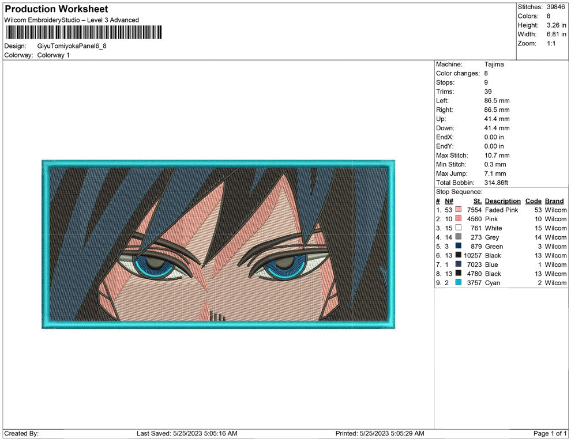The height and width of the screenshot is (439, 571).
Task: Click the Blue thread color swatch
Action: 459,264
